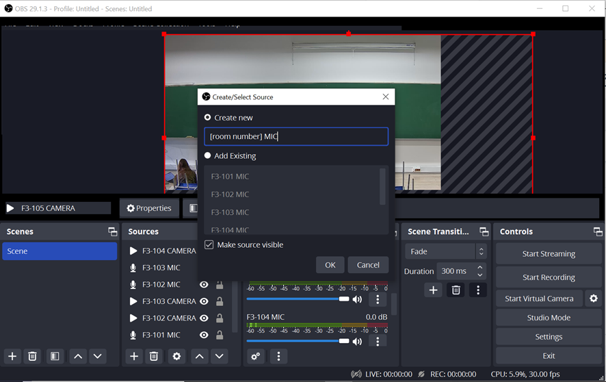The height and width of the screenshot is (382, 606).
Task: Move scene up
Action: point(78,356)
